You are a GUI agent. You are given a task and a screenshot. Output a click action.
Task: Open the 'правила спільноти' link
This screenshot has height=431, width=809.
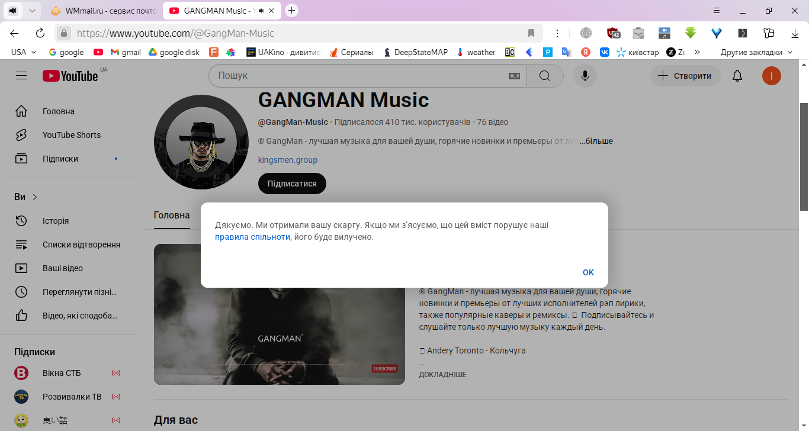pyautogui.click(x=252, y=237)
